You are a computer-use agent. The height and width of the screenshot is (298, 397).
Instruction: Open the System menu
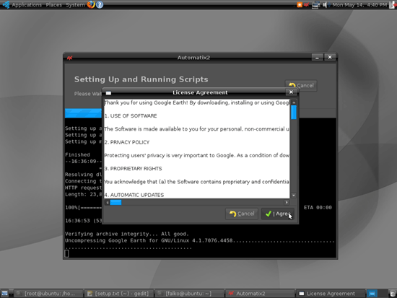click(x=75, y=5)
